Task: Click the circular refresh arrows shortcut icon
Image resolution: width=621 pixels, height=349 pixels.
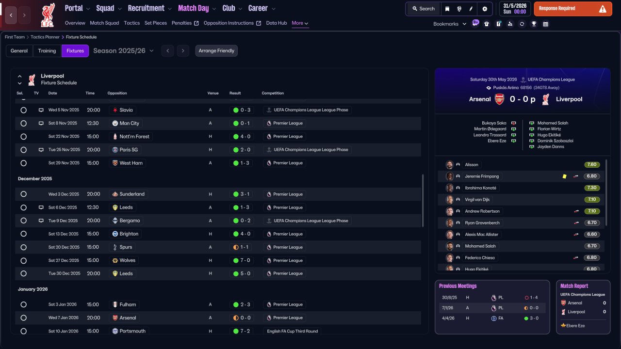Action: (522, 24)
